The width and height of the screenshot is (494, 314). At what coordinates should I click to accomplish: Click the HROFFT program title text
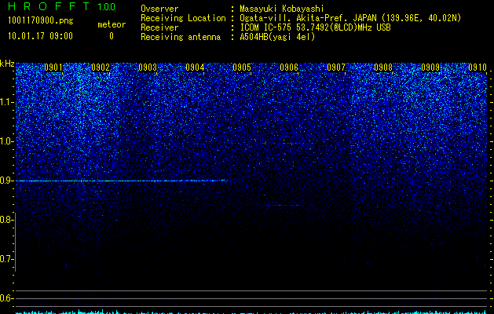(49, 6)
